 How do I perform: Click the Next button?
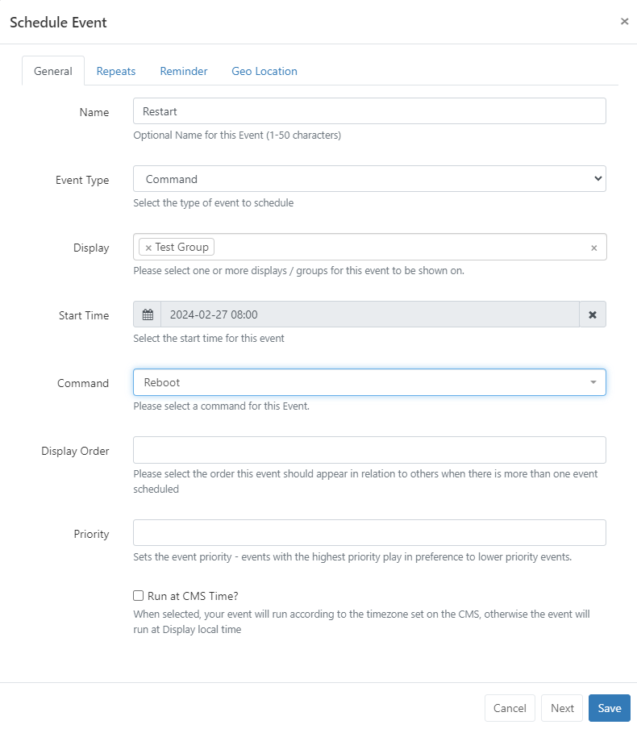(562, 708)
